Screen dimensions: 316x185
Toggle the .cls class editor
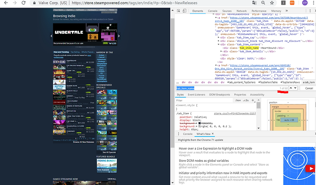(x=245, y=100)
